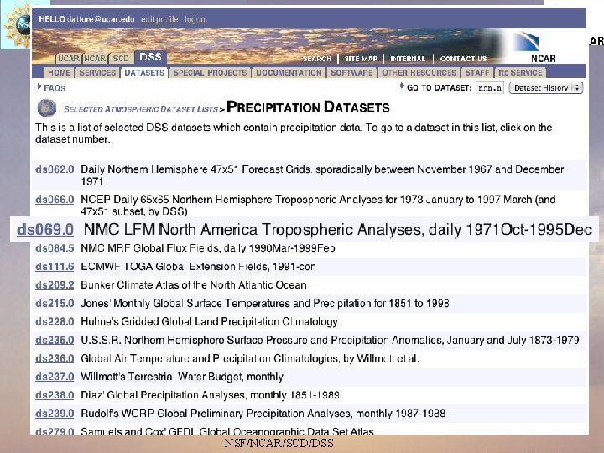
Task: Open the SITE MAP link
Action: 361,59
